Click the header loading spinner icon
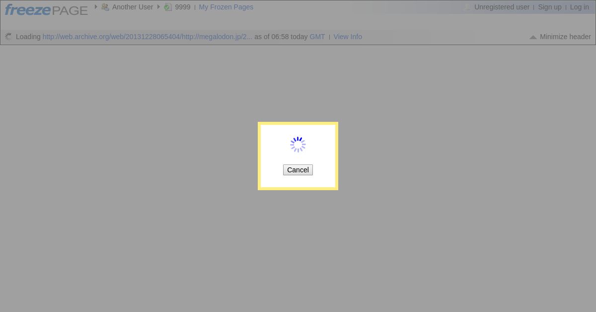Screen dimensions: 596x312 (8, 37)
